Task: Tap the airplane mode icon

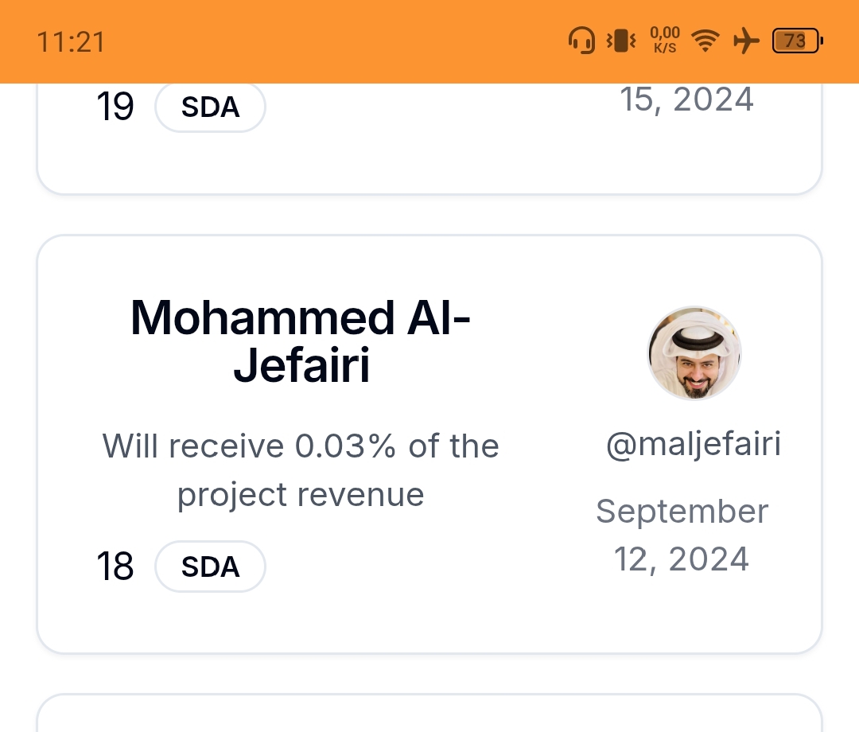Action: pos(745,41)
